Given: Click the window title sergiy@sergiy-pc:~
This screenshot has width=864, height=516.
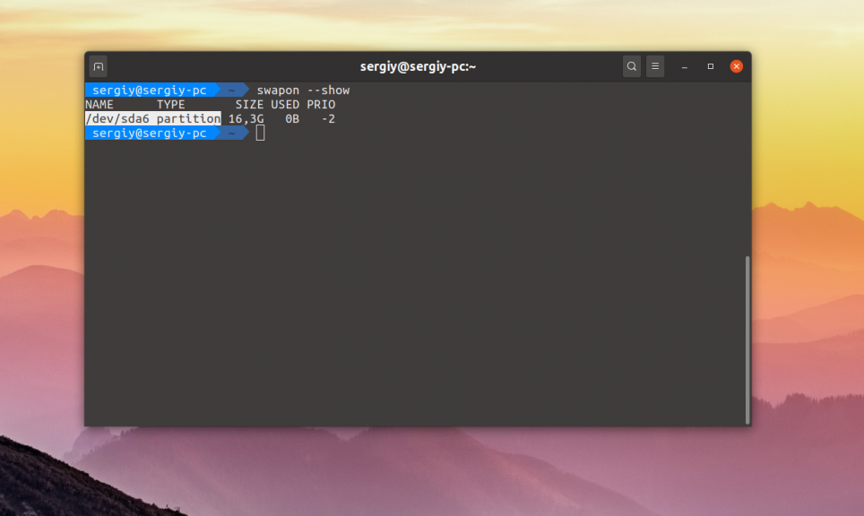Looking at the screenshot, I should [x=418, y=66].
